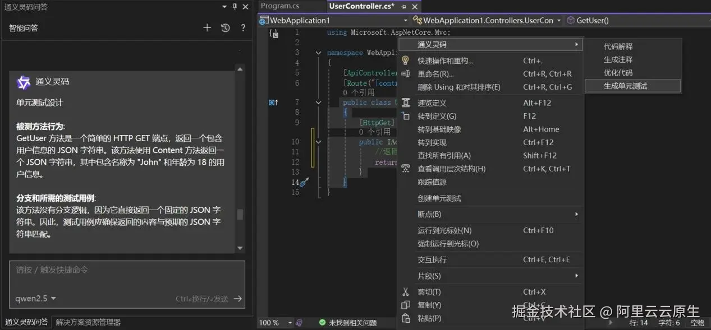711x330 pixels.
Task: Switch to 通义灵码问答 bottom tab
Action: coord(26,322)
